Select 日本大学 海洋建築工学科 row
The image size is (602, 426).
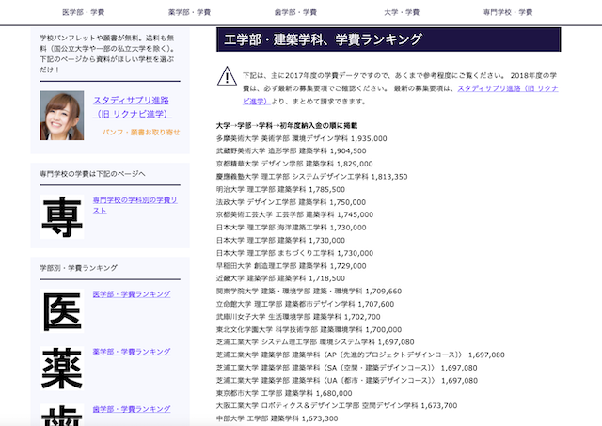291,228
